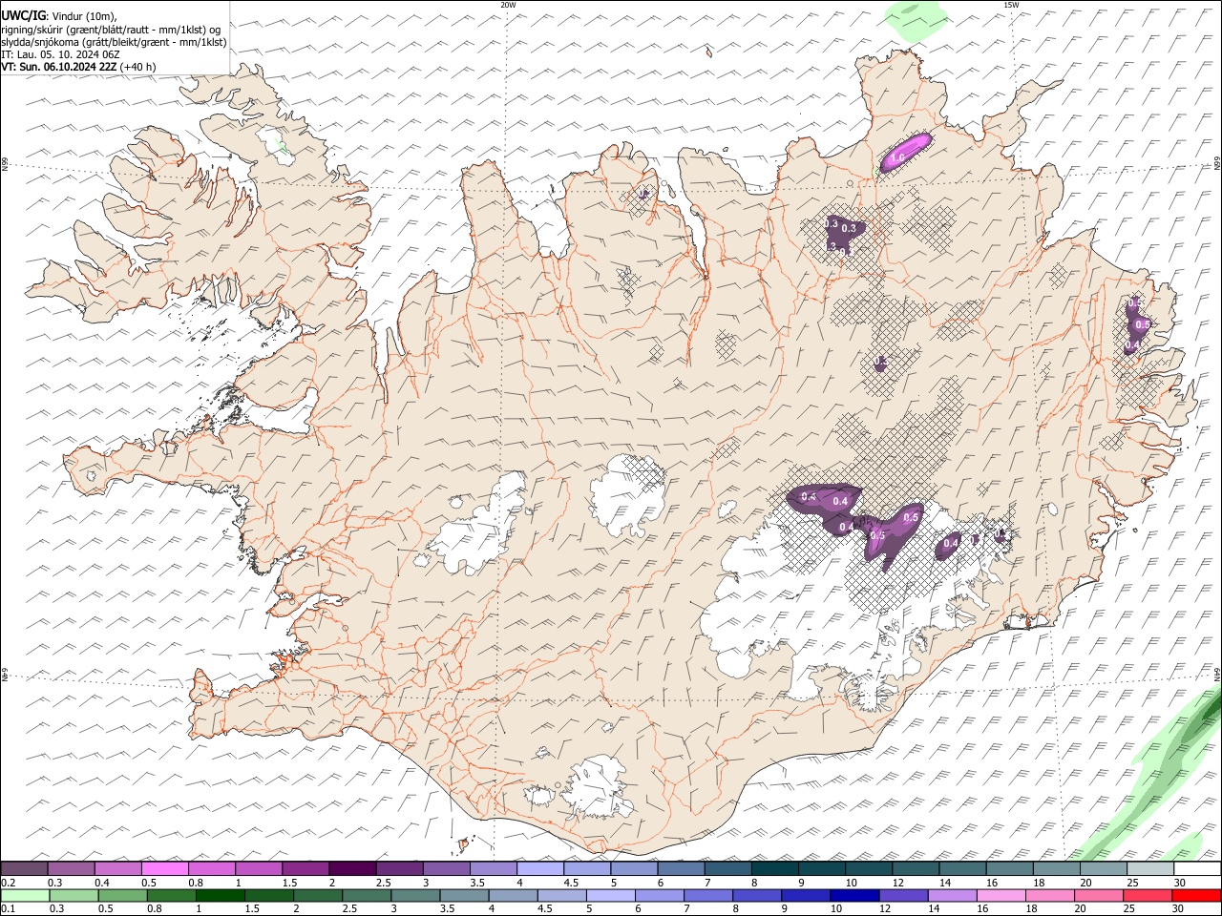Click the IT: Lau. 05. 10. 2024 06Z line

click(60, 54)
